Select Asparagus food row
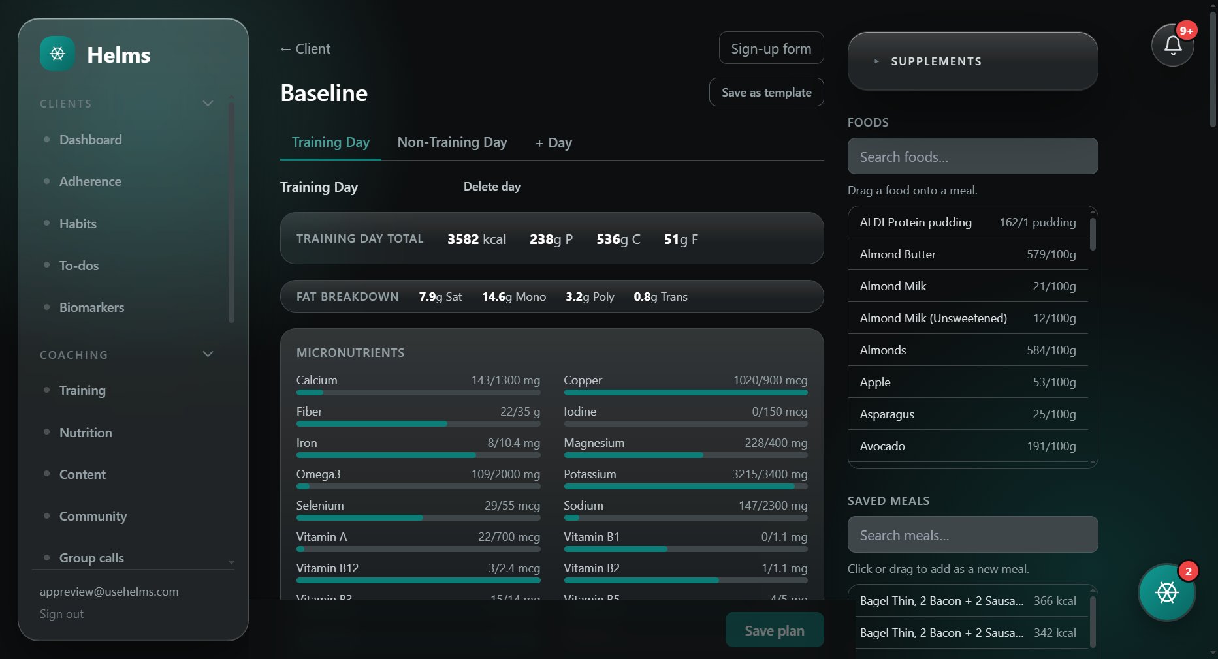 click(x=968, y=414)
